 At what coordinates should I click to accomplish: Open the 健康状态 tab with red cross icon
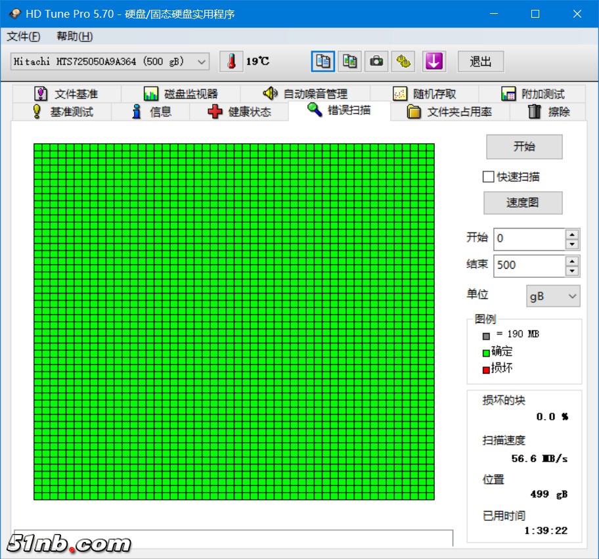click(239, 112)
